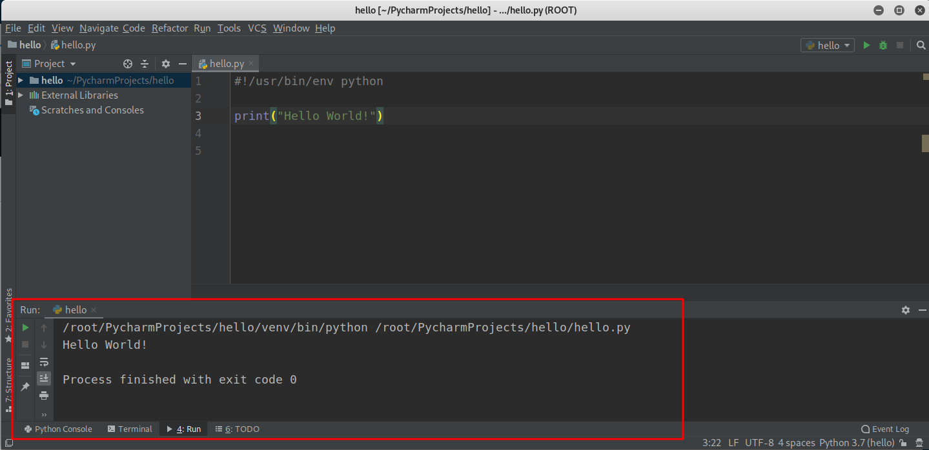This screenshot has width=929, height=450.
Task: Click the Locate file target icon in Project panel
Action: pyautogui.click(x=128, y=64)
